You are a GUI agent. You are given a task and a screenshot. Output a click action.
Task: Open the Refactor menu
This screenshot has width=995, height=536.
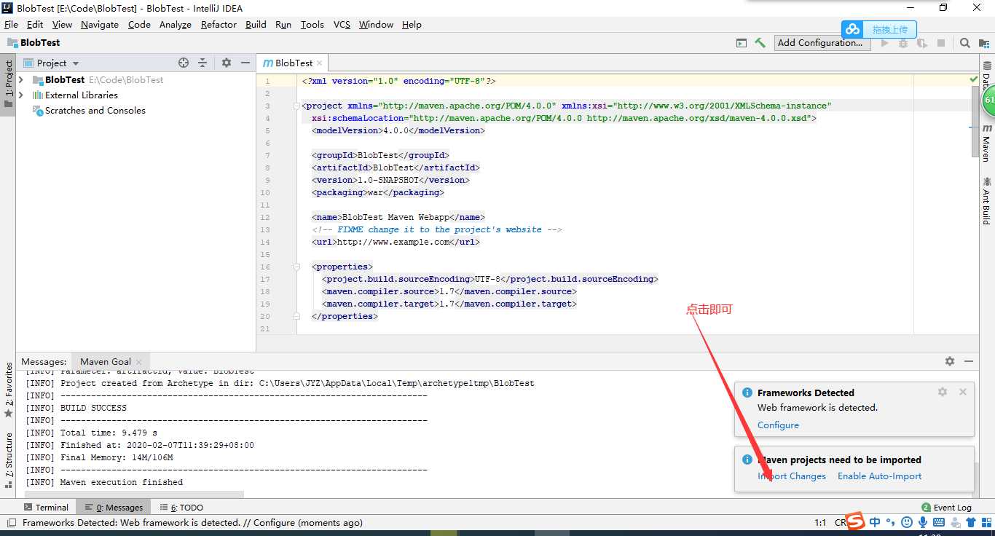[x=219, y=24]
